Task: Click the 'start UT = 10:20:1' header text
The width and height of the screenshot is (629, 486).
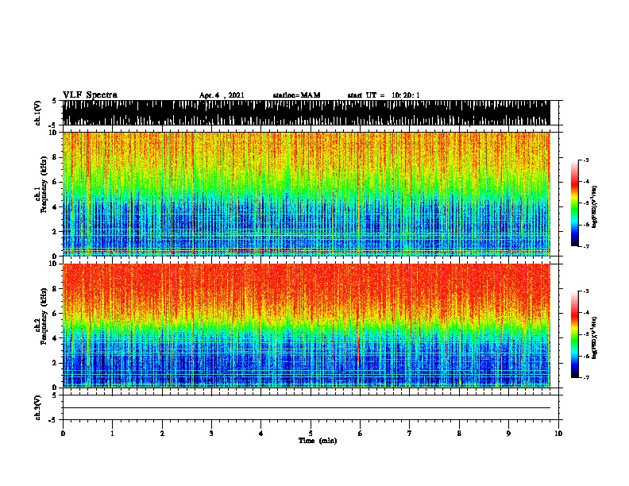Action: [384, 95]
